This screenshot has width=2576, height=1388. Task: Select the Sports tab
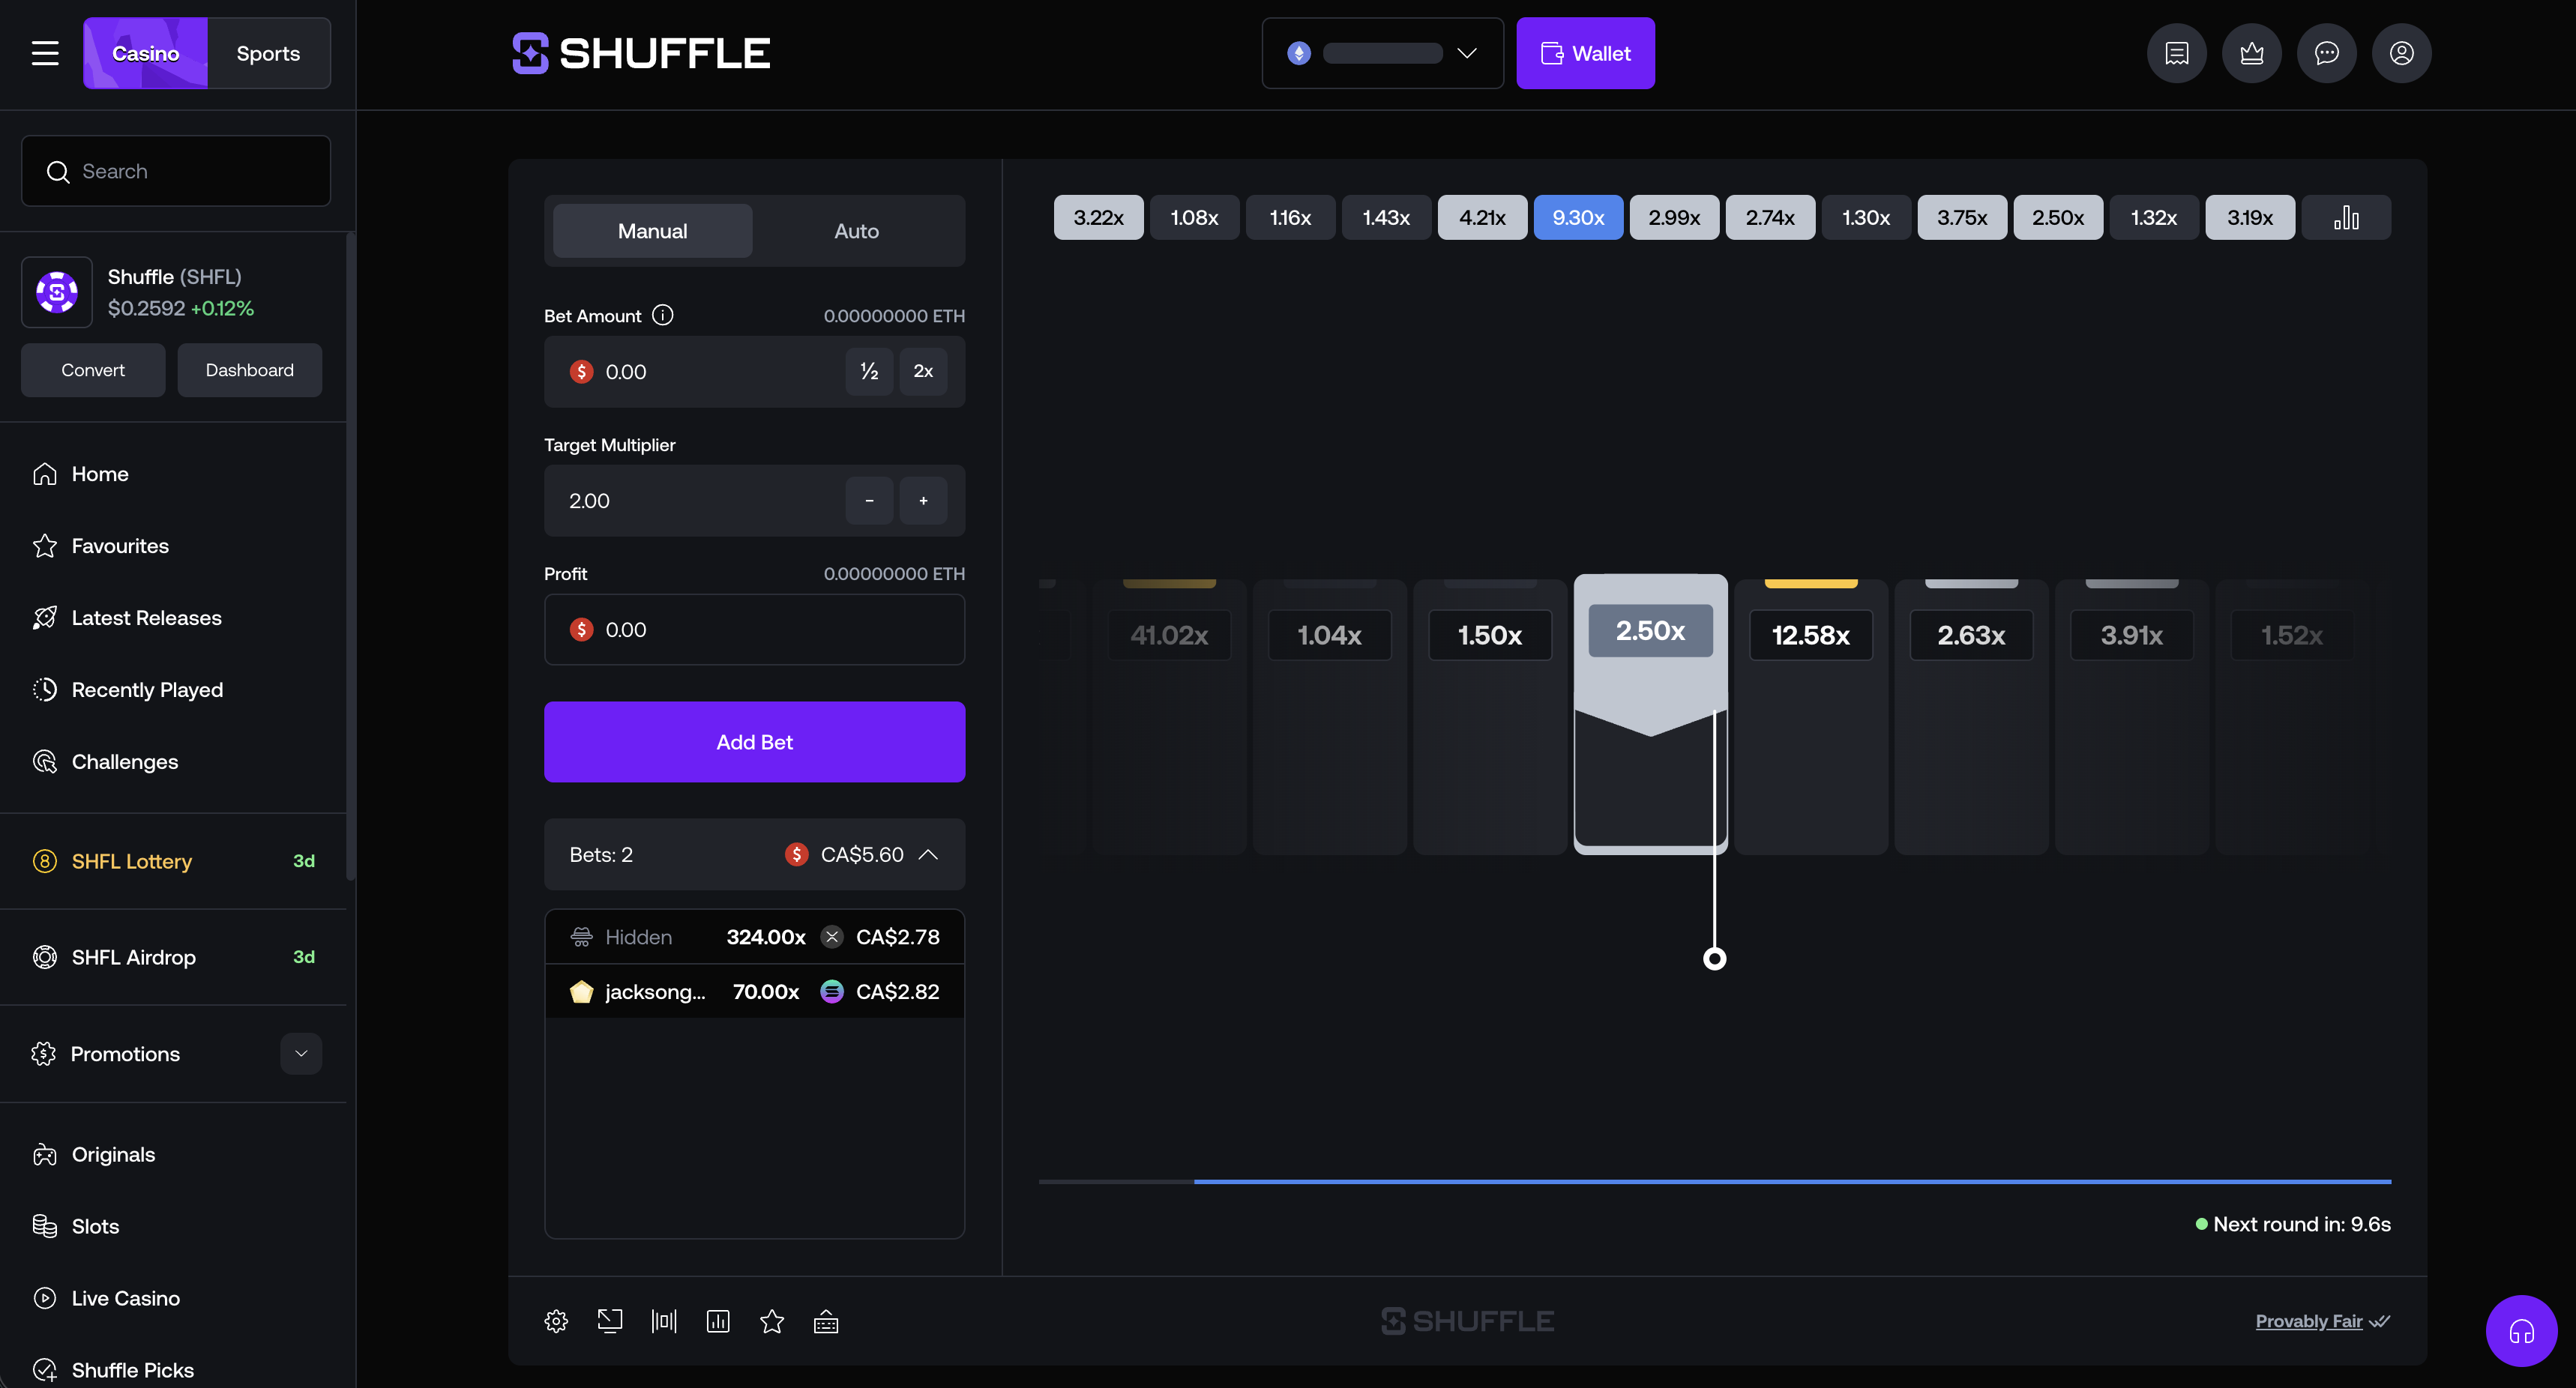pyautogui.click(x=268, y=53)
